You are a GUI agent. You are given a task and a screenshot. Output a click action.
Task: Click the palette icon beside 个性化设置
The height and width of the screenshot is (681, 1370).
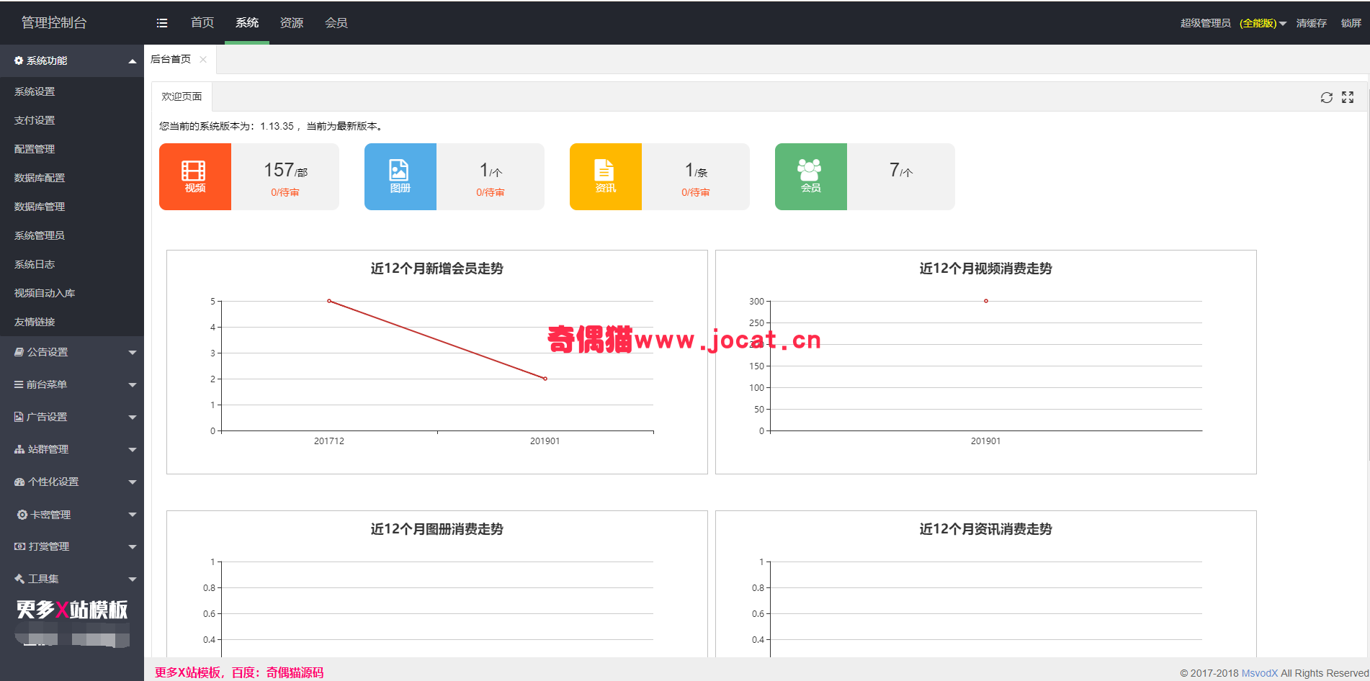pos(19,482)
